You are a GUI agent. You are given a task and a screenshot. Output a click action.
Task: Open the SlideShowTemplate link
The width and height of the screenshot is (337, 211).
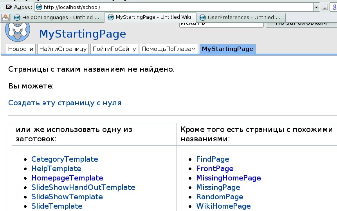click(x=67, y=197)
